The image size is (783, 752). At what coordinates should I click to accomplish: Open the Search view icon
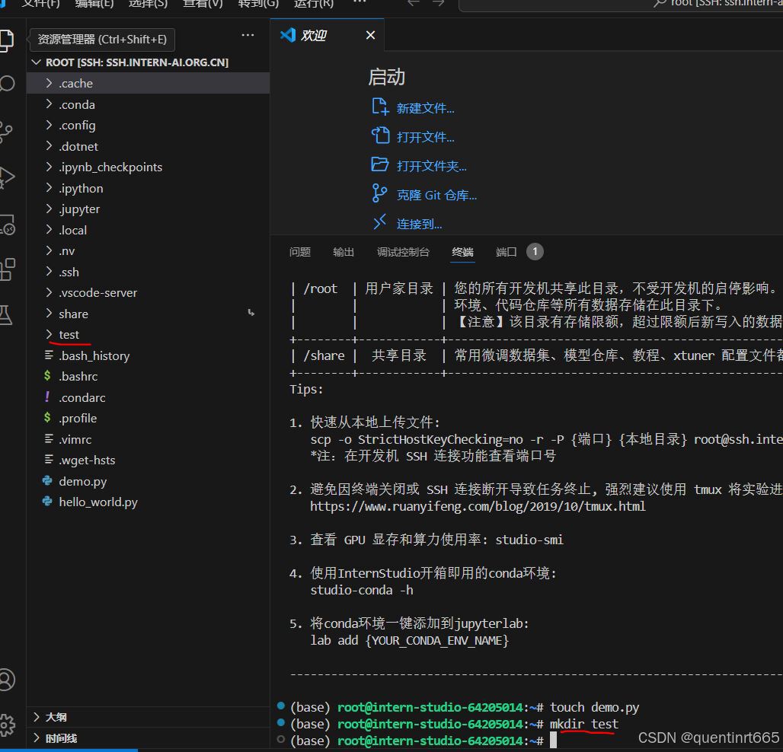point(7,83)
